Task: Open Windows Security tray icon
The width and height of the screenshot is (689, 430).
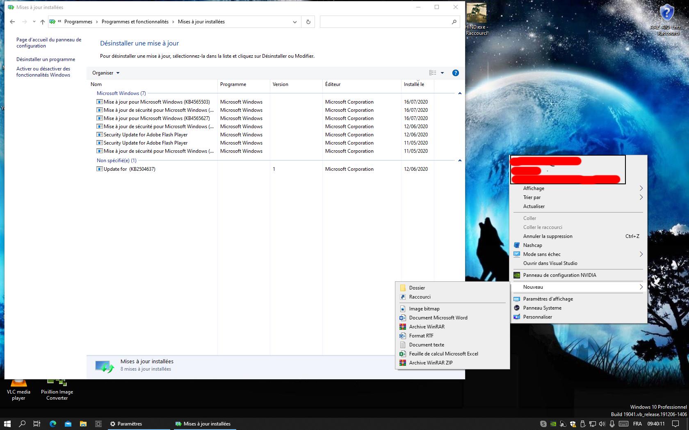Action: [573, 424]
